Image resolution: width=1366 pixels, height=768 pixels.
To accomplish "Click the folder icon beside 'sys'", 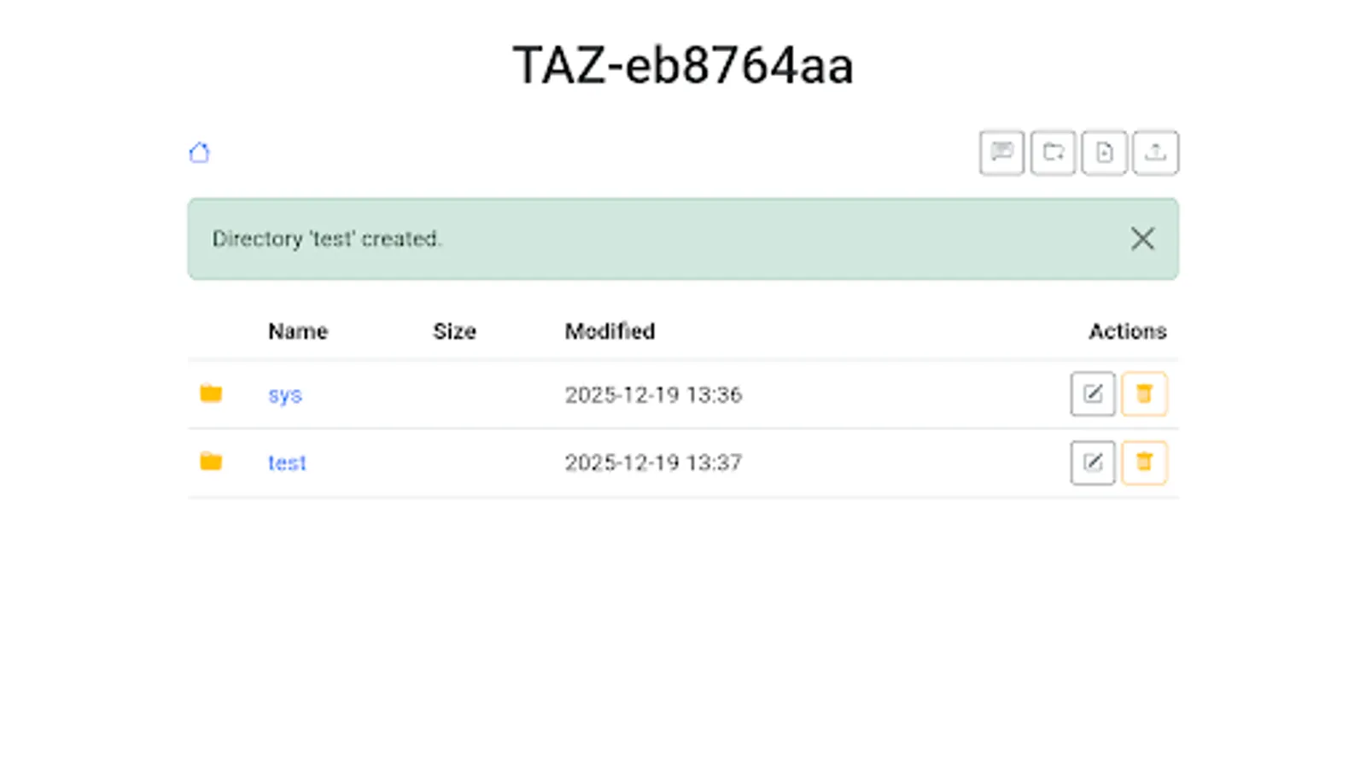I will point(210,393).
